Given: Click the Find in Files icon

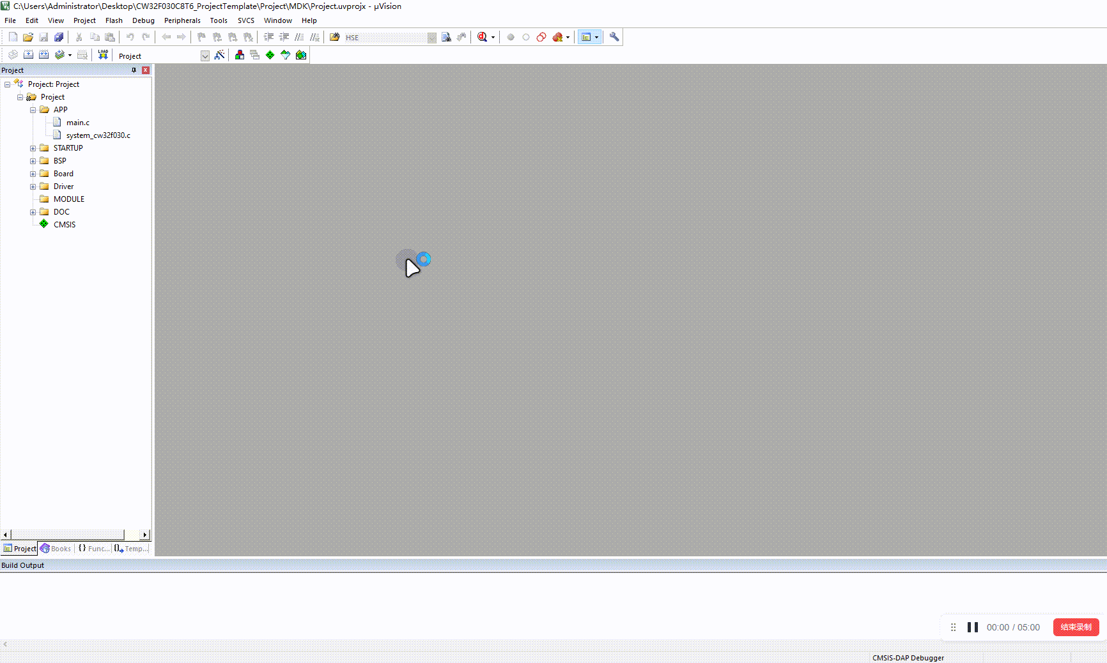Looking at the screenshot, I should (334, 37).
